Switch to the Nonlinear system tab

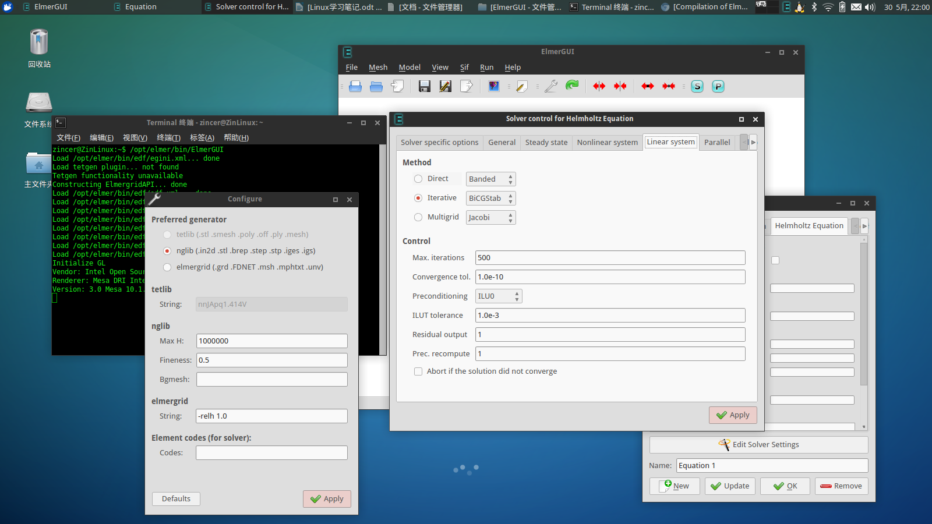[608, 143]
